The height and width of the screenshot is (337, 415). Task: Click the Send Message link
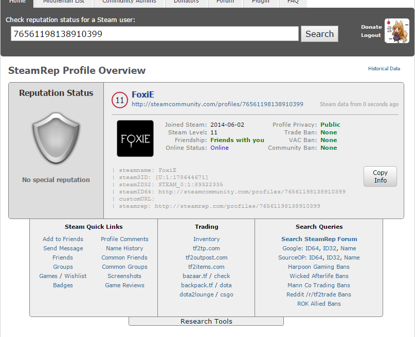point(63,248)
